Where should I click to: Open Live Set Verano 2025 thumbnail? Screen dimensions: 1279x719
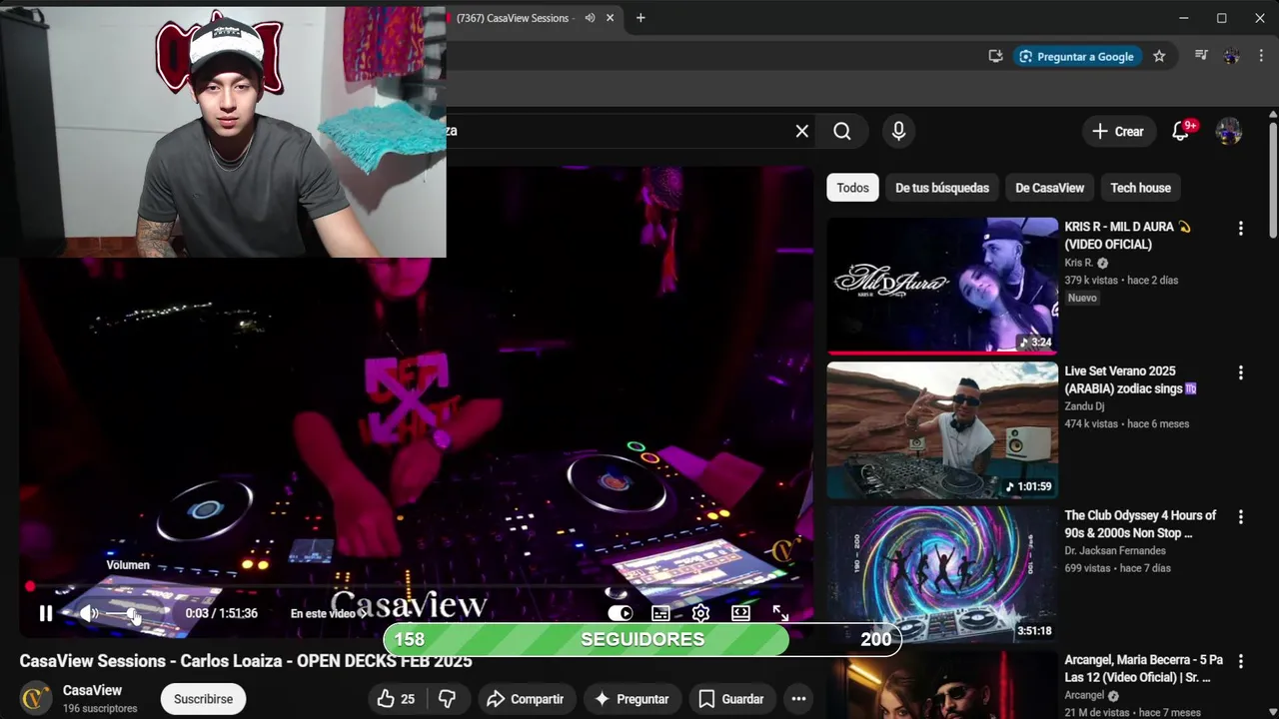click(x=942, y=429)
